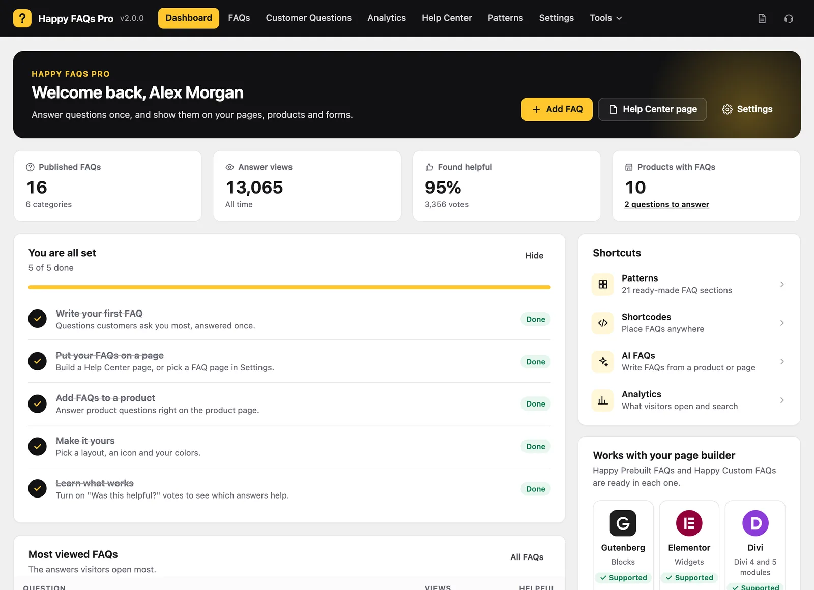This screenshot has width=814, height=590.
Task: Open the documentation page icon in top bar
Action: (x=762, y=19)
